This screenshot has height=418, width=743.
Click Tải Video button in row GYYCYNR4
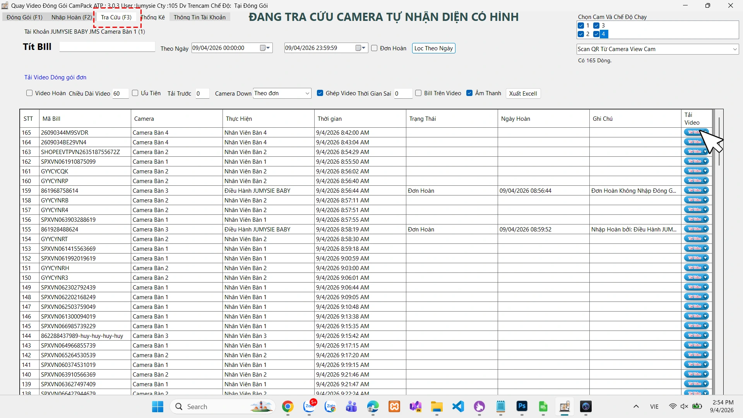(696, 210)
